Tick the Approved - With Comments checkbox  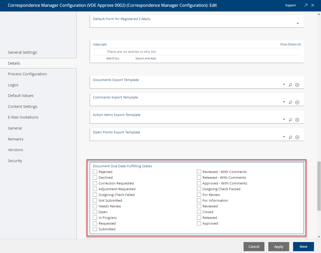point(199,183)
